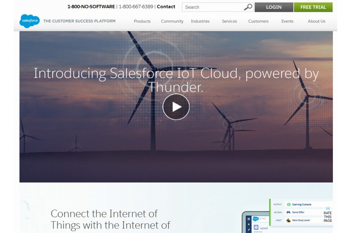Open the Services menu
The width and height of the screenshot is (351, 233).
point(229,21)
